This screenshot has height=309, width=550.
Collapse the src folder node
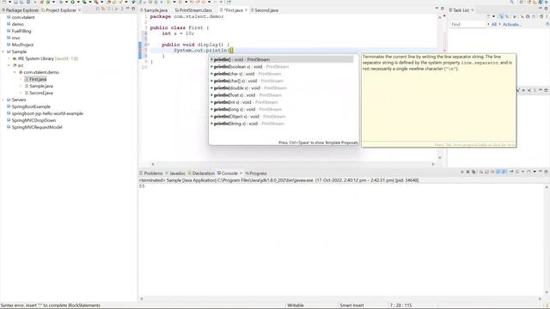[9, 65]
